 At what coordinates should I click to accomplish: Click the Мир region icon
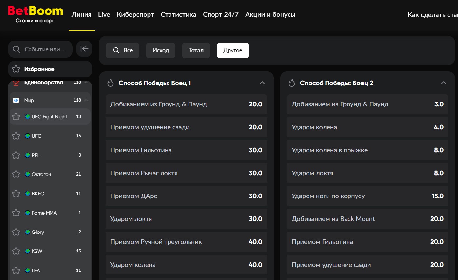point(16,100)
